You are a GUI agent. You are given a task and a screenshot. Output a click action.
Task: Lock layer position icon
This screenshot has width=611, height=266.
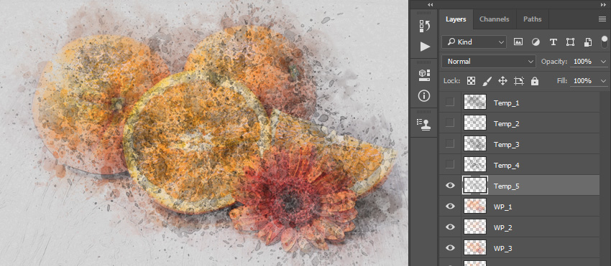(x=502, y=81)
